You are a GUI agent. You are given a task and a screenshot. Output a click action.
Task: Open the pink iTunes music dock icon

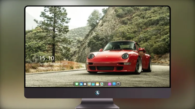(109, 84)
